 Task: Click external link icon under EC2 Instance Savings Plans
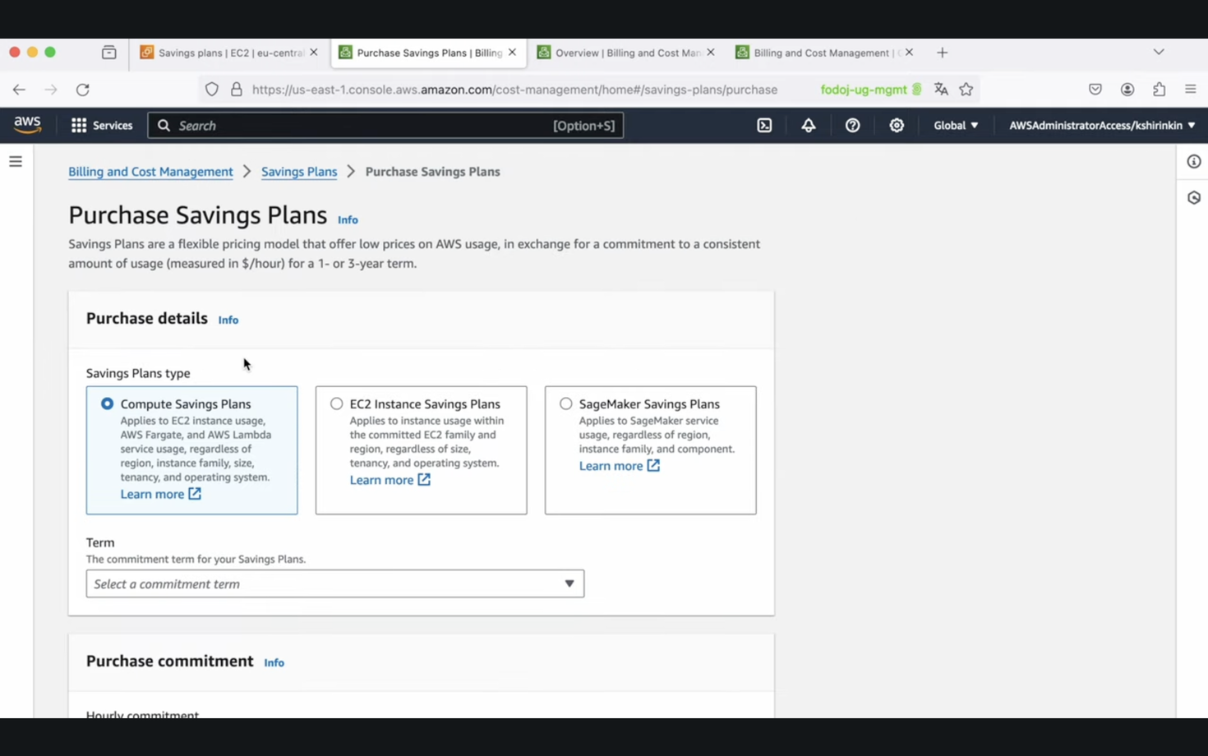pos(424,480)
